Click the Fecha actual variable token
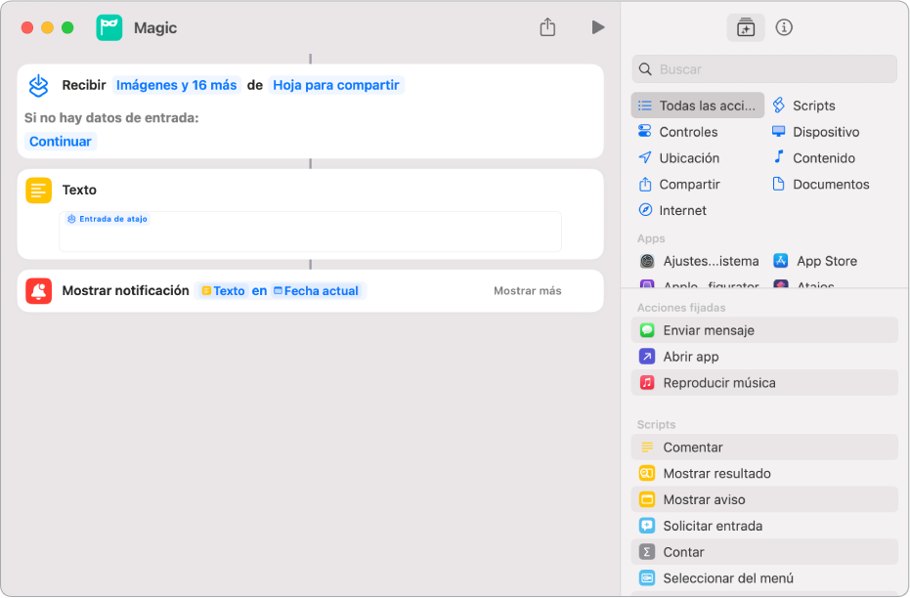 [316, 290]
